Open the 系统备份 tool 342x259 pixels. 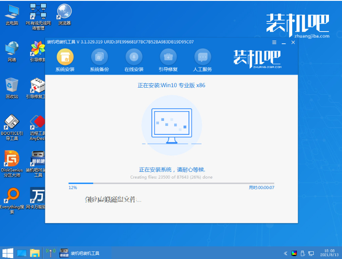[x=100, y=60]
